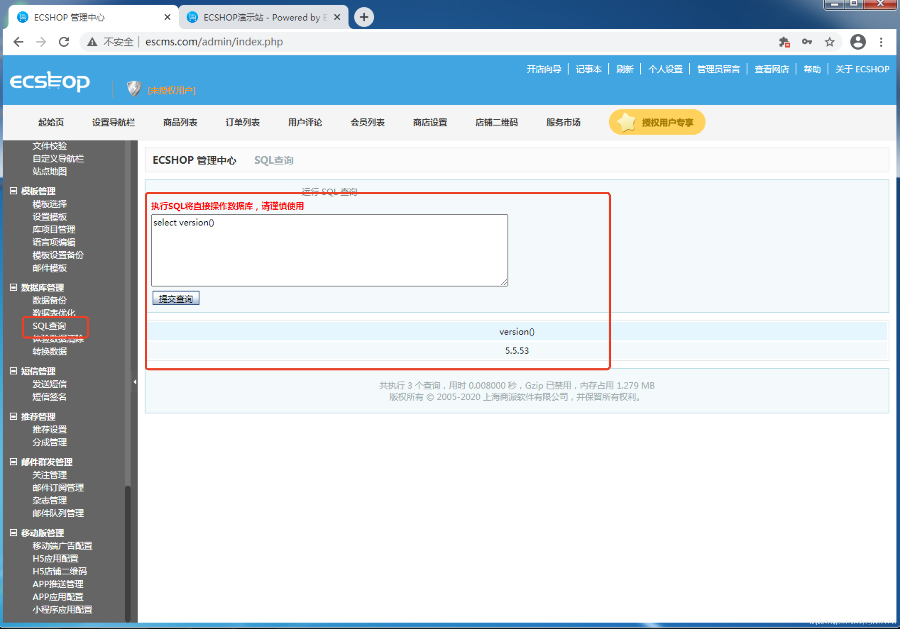Open 订单列表 in the top navigation
Screen dimensions: 900x629
[x=243, y=123]
